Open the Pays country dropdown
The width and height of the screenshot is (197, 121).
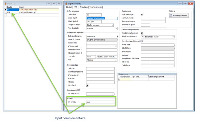(x=116, y=60)
